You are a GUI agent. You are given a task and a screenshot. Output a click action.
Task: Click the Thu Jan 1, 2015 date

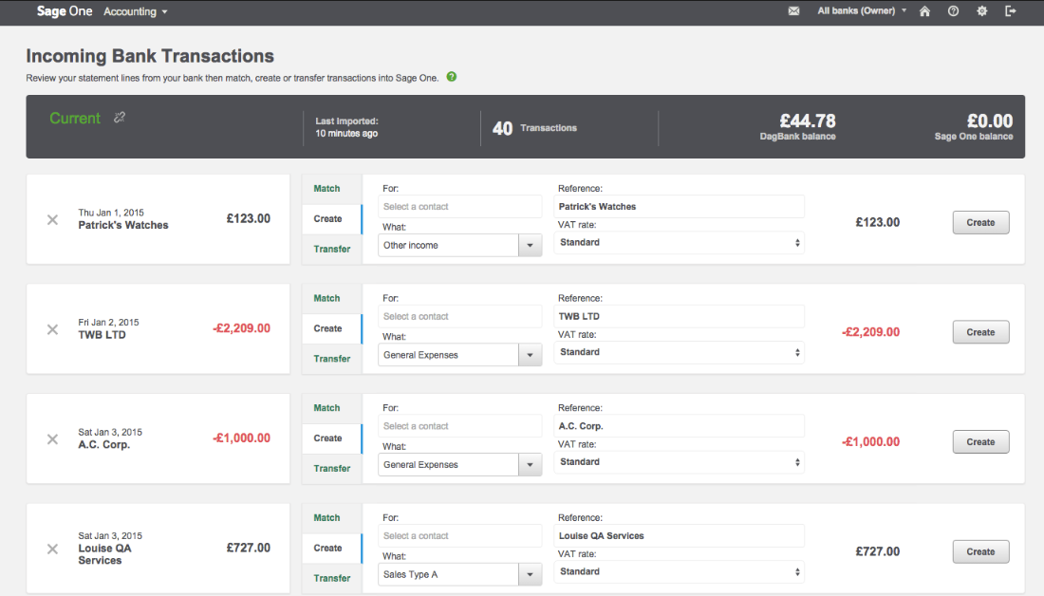(111, 213)
